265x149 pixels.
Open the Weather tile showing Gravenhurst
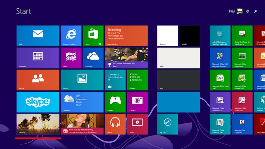[x=82, y=102]
